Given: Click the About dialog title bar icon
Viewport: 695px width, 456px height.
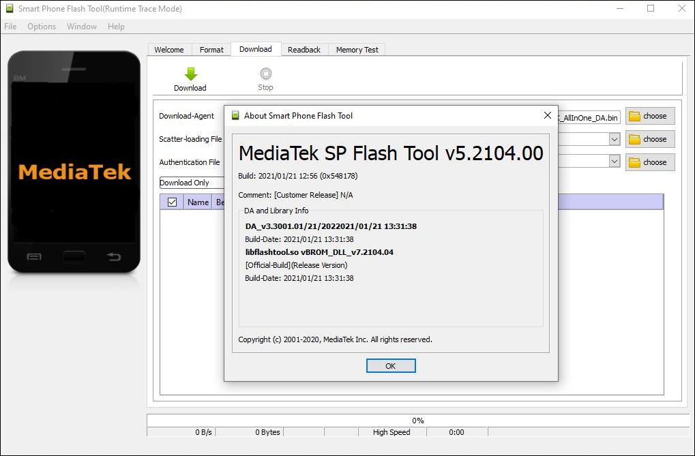Looking at the screenshot, I should point(235,116).
